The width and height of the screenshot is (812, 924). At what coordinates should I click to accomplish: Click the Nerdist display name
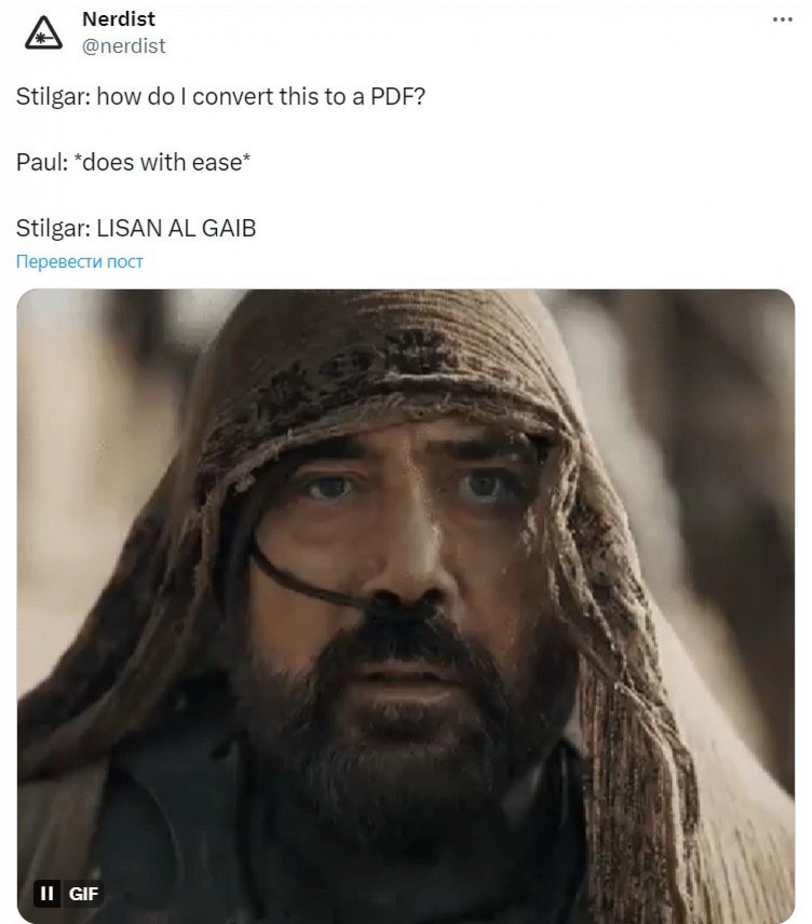(x=119, y=19)
